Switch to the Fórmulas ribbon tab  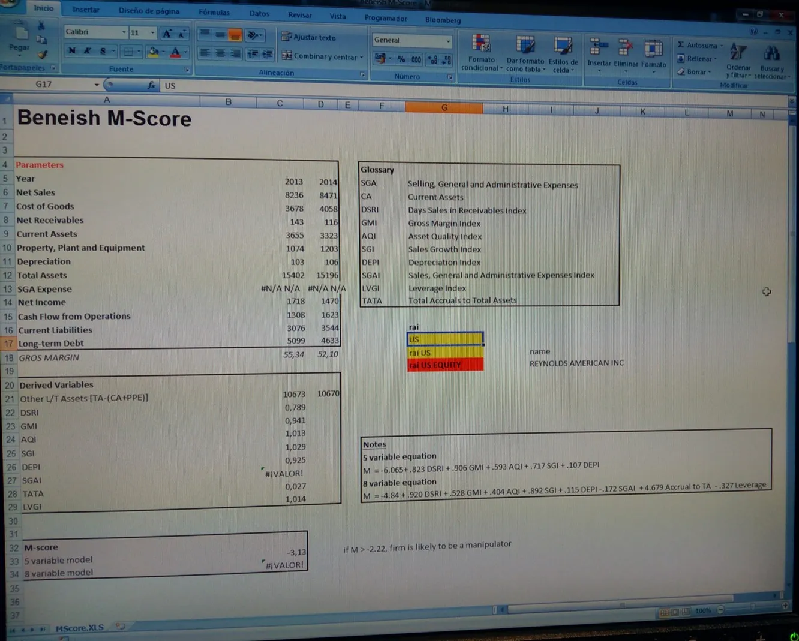pos(214,12)
